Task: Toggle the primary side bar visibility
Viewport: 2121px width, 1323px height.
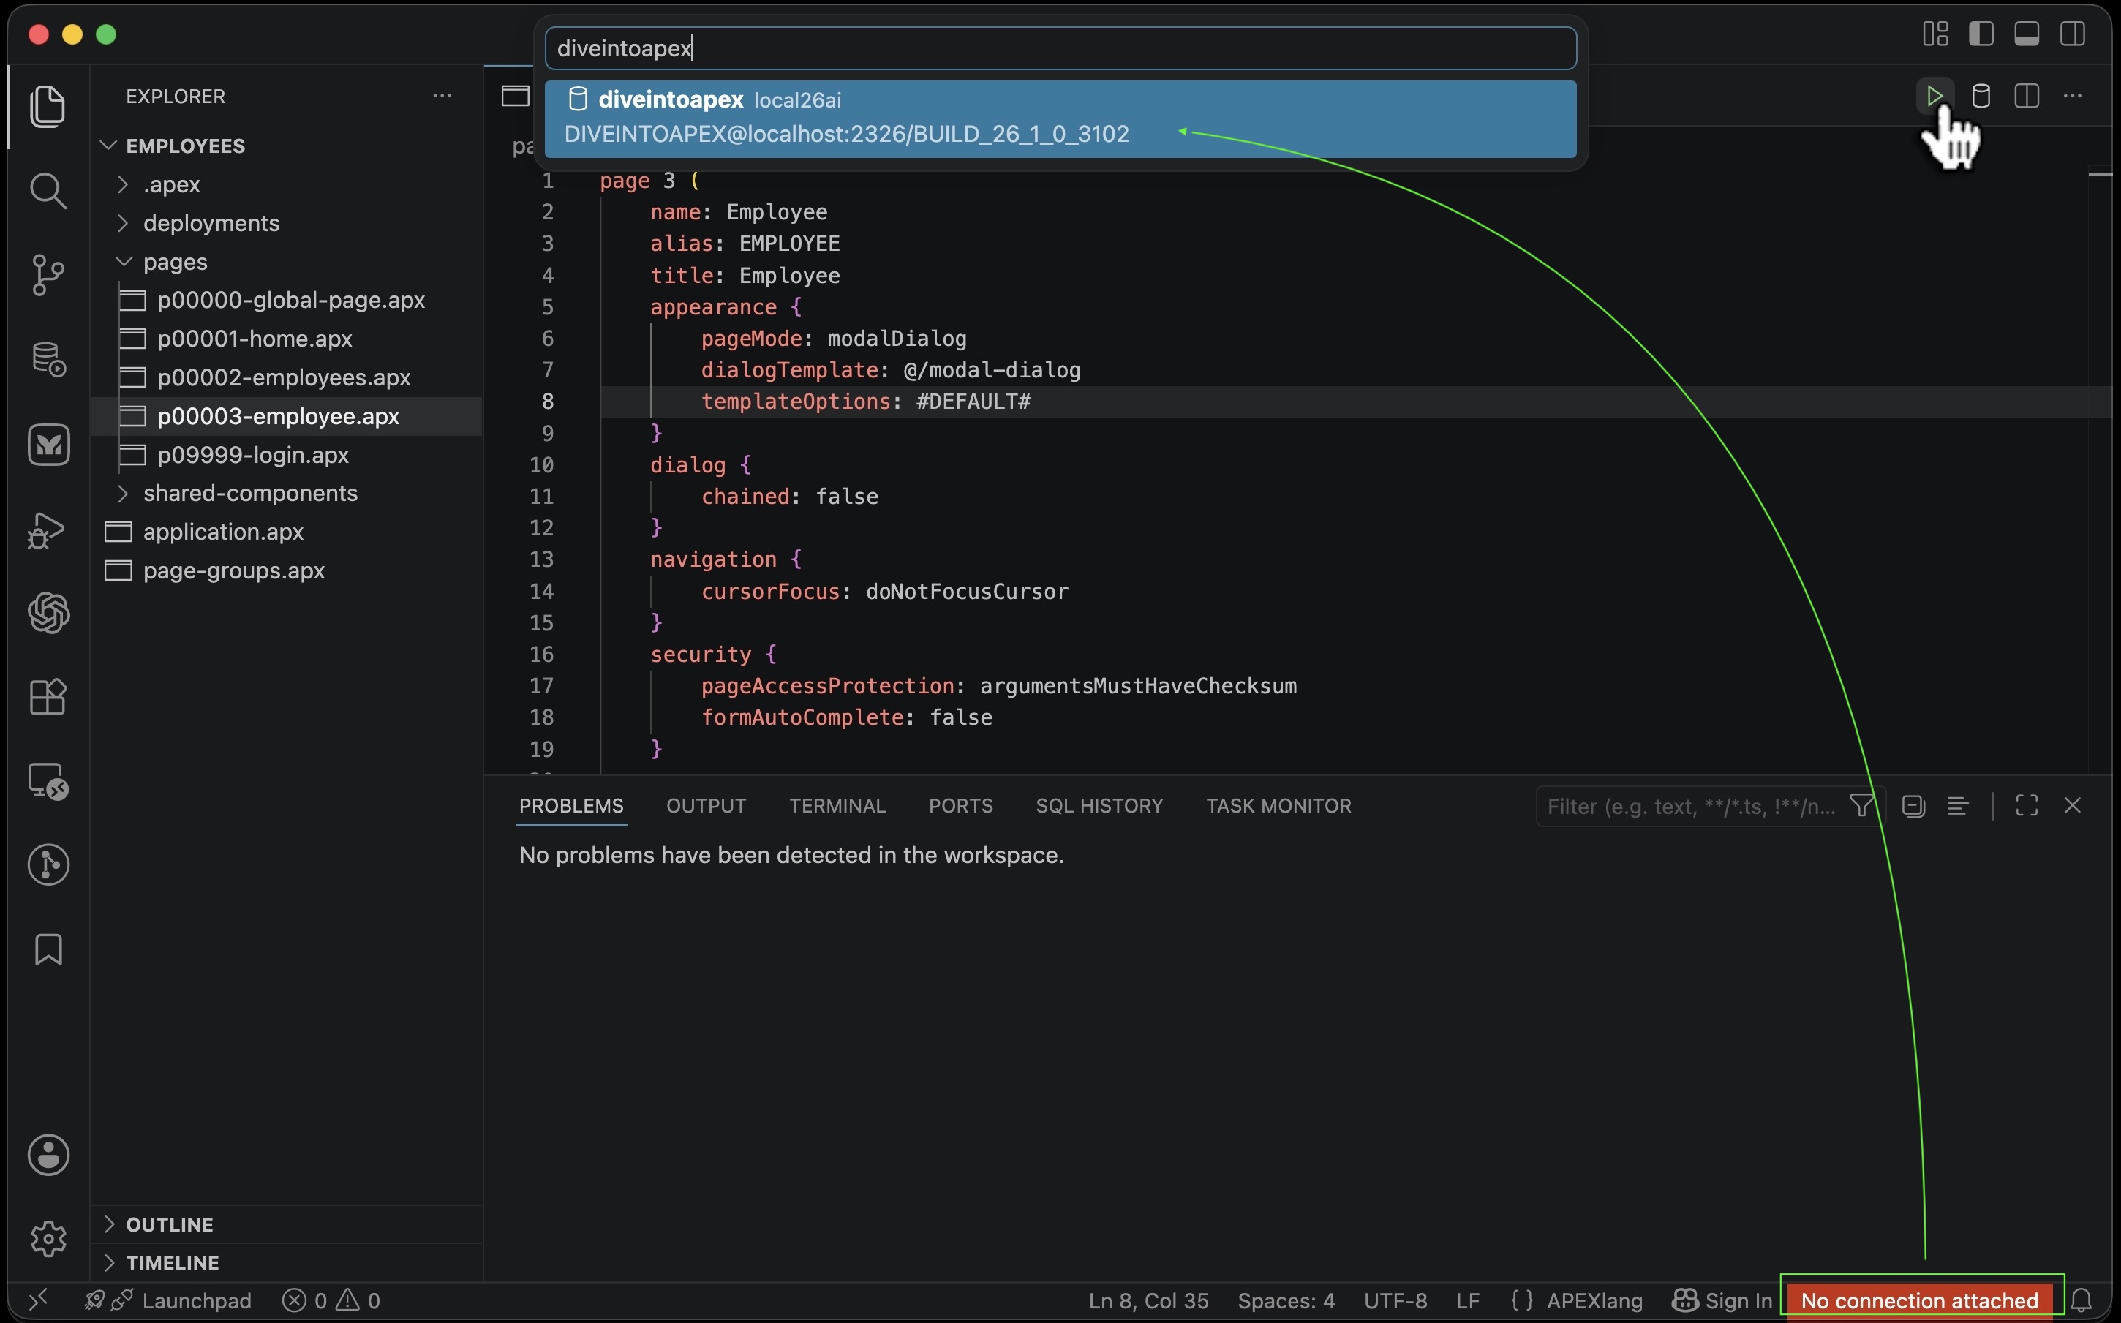Action: tap(1981, 34)
